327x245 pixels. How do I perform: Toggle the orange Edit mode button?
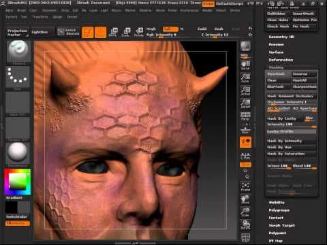click(87, 33)
